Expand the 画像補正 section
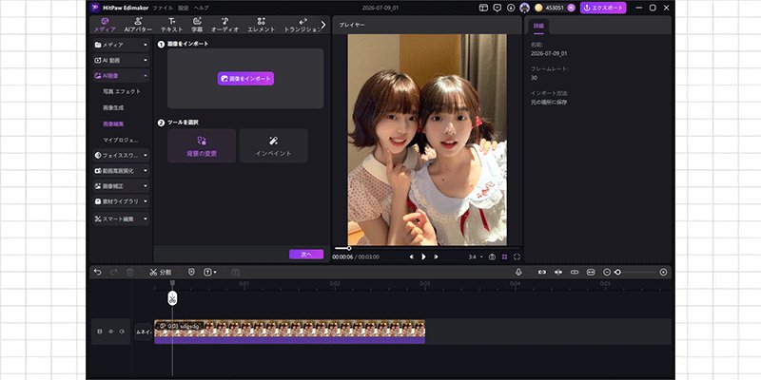761x380 pixels. 122,185
